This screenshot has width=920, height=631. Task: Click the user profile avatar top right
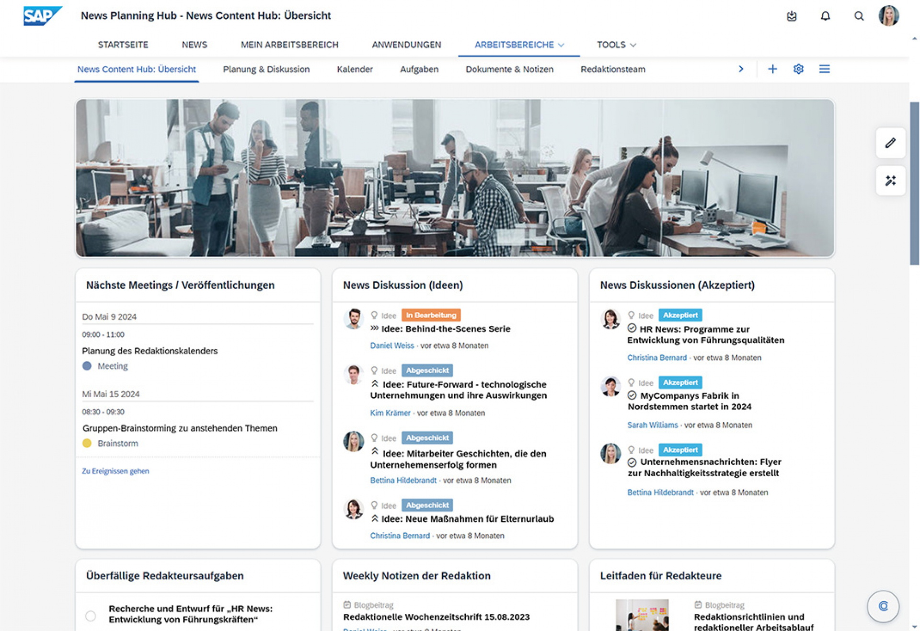click(888, 16)
